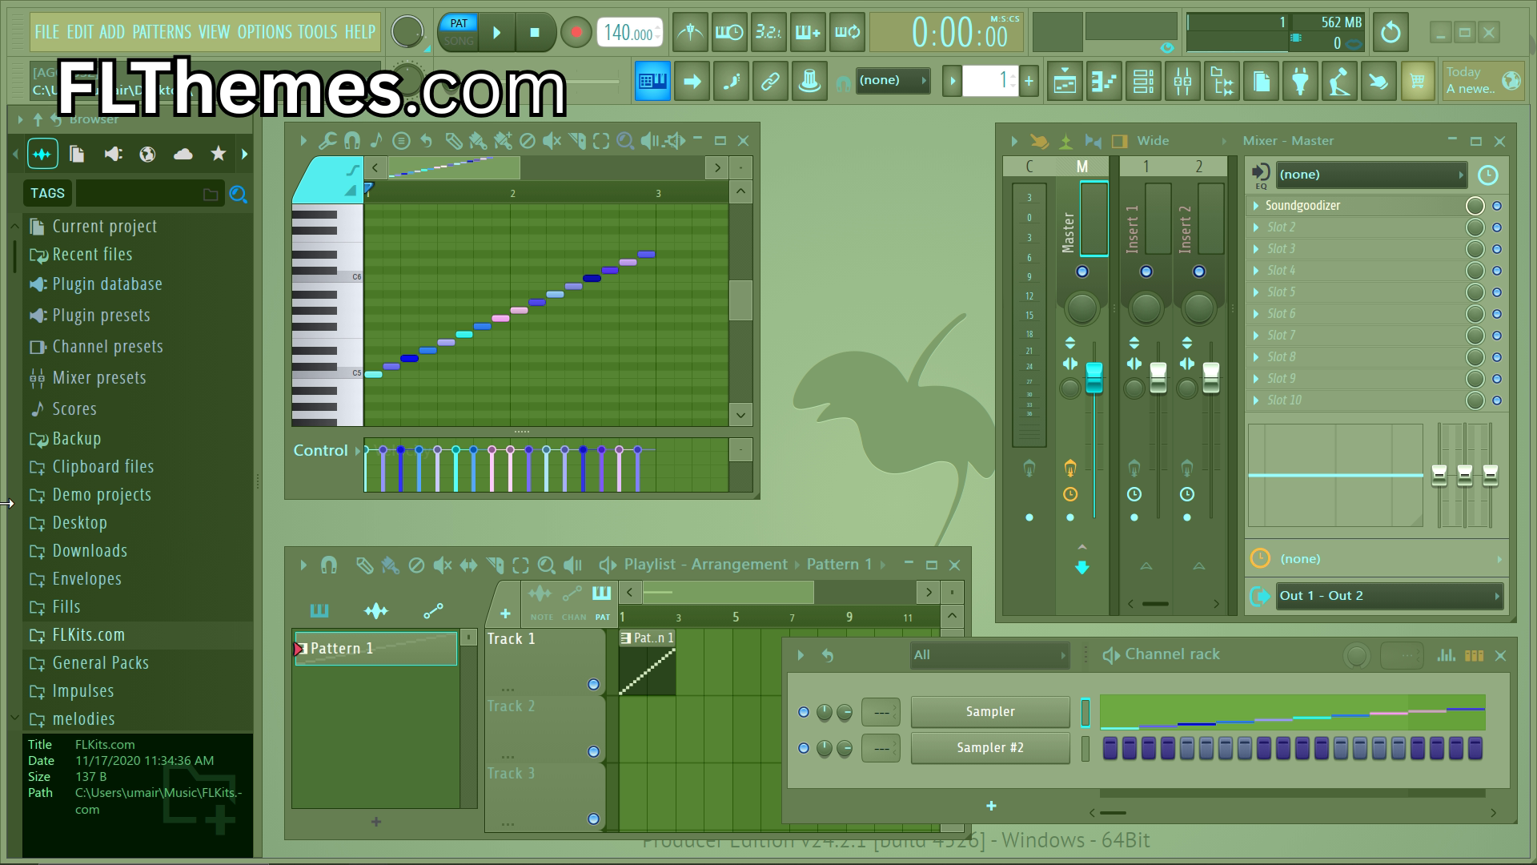This screenshot has width=1537, height=865.
Task: Click the Record button
Action: tap(576, 33)
